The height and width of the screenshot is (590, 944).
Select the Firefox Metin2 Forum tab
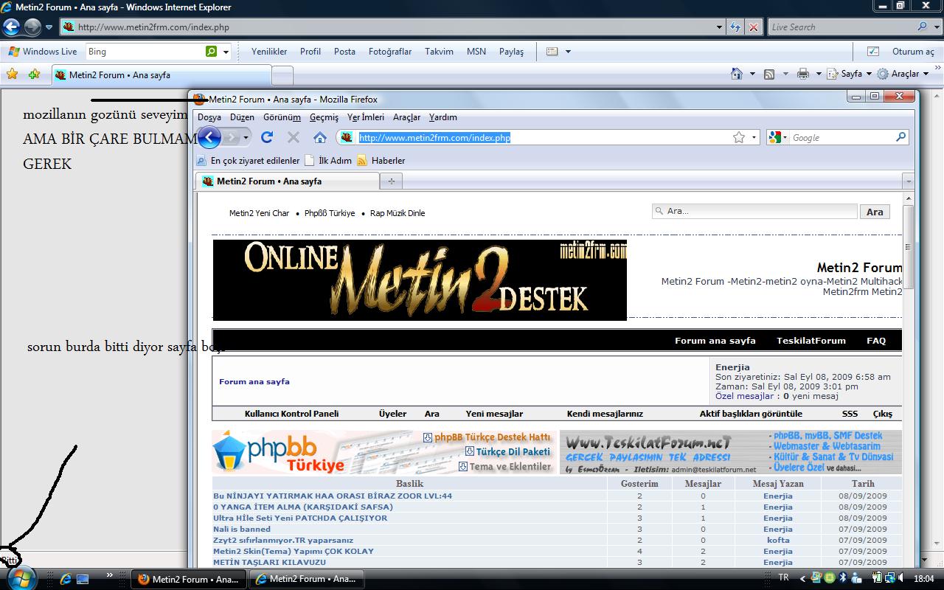click(x=288, y=181)
